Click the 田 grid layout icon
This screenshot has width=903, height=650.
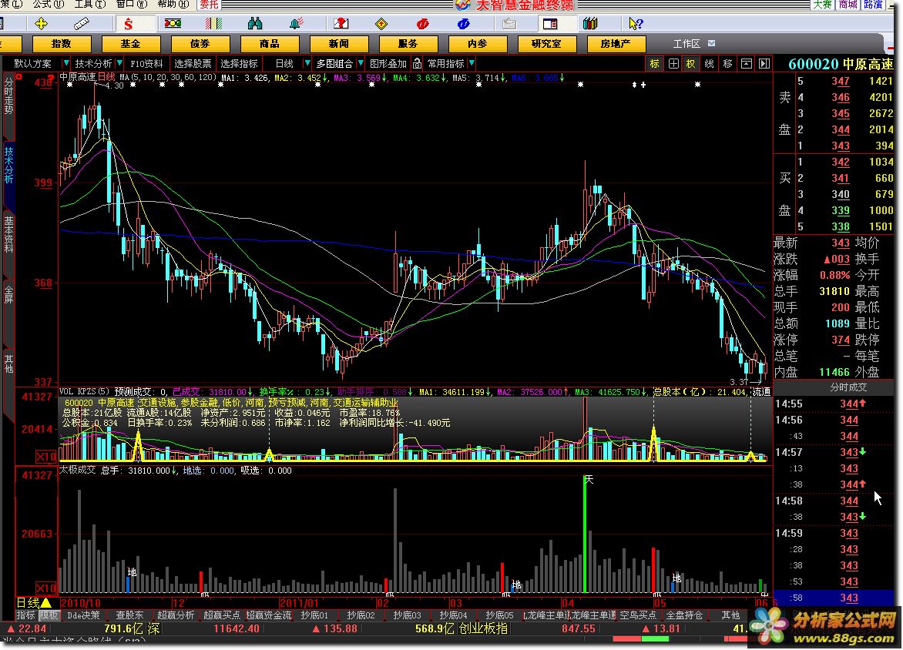click(673, 63)
